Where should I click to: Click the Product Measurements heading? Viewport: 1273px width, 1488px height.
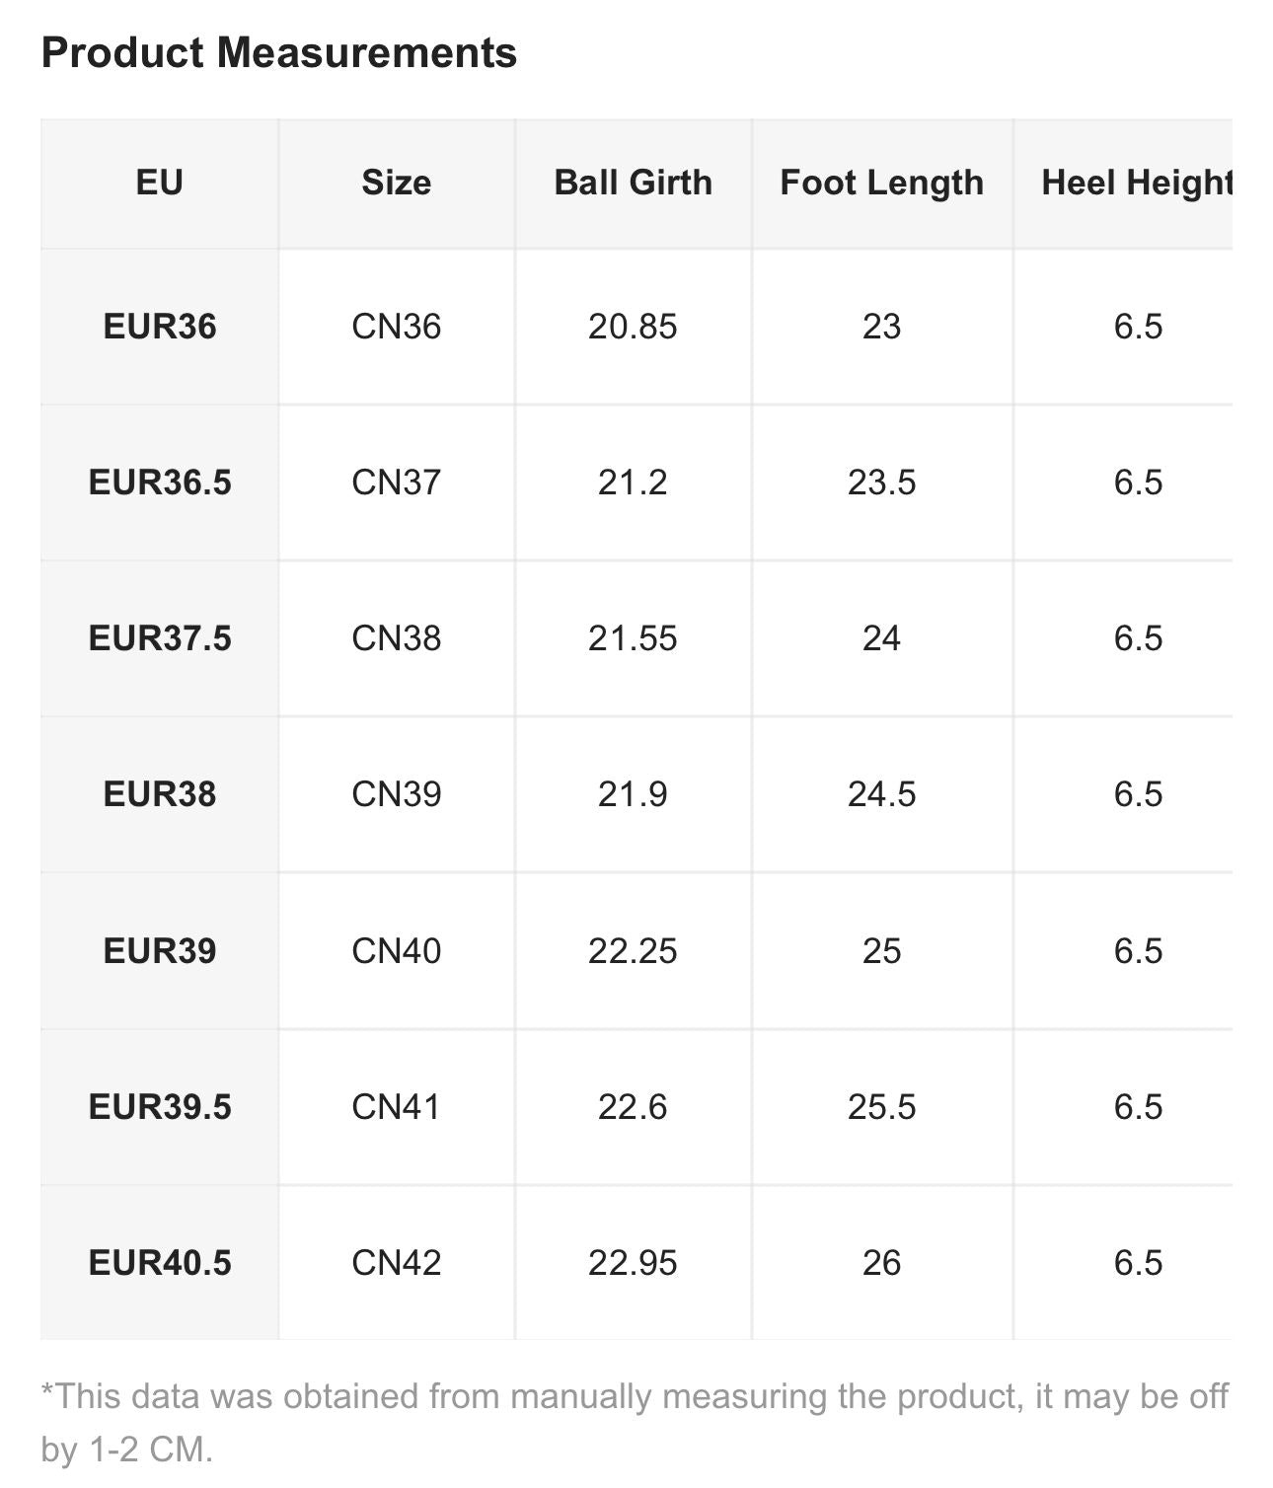point(279,52)
